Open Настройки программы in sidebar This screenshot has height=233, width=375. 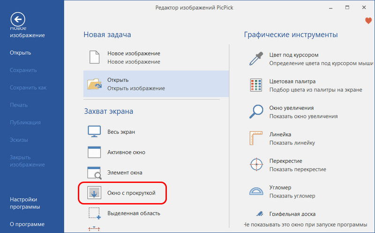[x=25, y=203]
